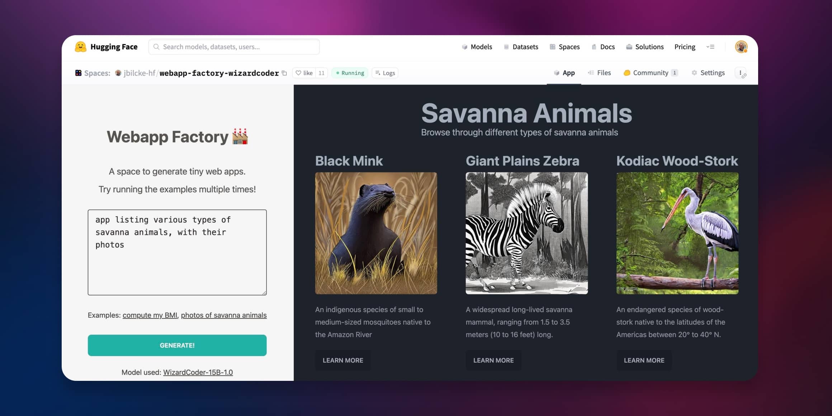Open the user avatar profile menu
Viewport: 832px width, 416px height.
coord(741,47)
